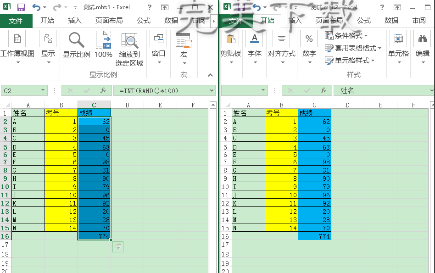Switch to 页面布局 tab in left window
The image size is (435, 273).
pos(109,21)
